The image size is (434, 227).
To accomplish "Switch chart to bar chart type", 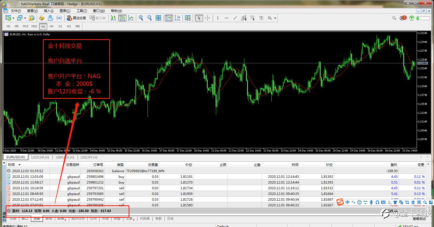I will click(x=113, y=18).
